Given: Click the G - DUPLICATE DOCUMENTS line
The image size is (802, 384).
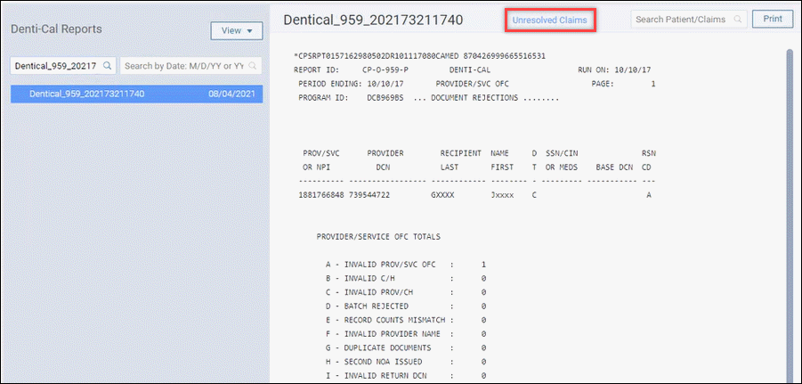Looking at the screenshot, I should [x=406, y=347].
